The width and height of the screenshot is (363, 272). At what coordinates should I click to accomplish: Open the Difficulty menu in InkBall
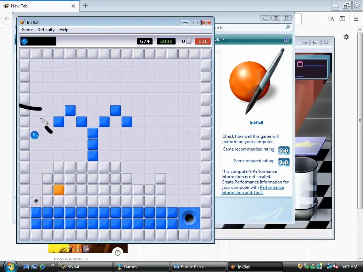(x=46, y=30)
